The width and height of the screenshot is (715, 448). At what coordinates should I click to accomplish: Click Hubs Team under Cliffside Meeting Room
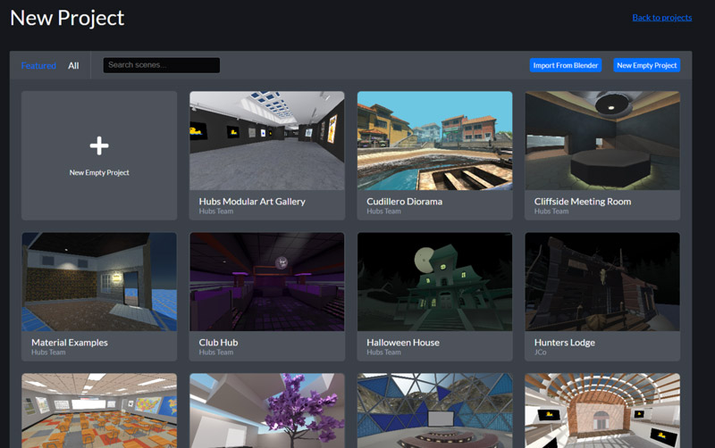point(551,212)
